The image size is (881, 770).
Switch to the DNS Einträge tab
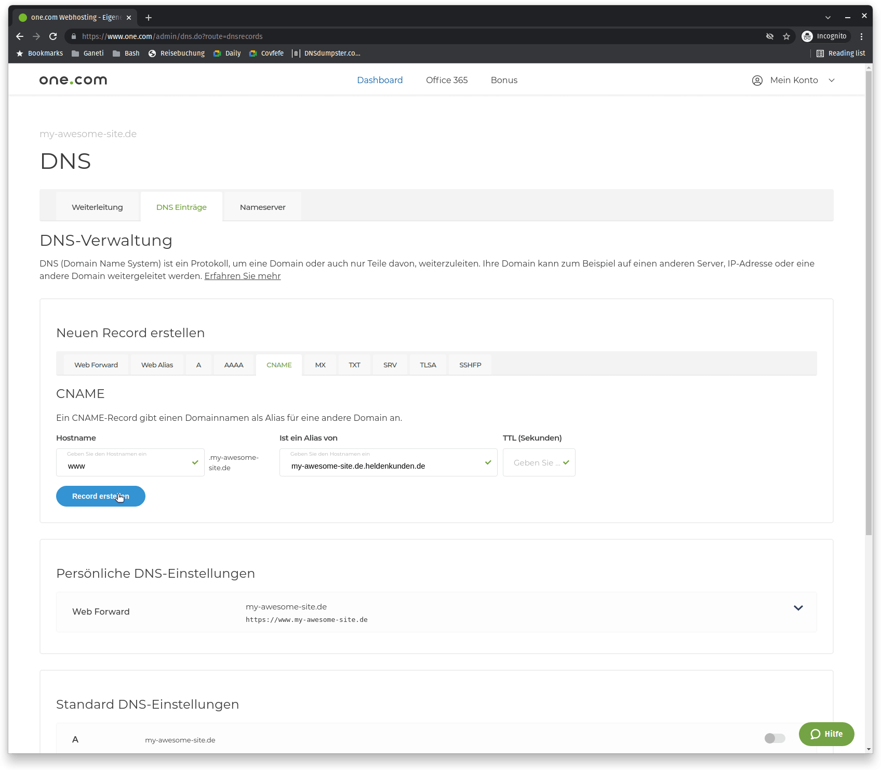pos(181,207)
